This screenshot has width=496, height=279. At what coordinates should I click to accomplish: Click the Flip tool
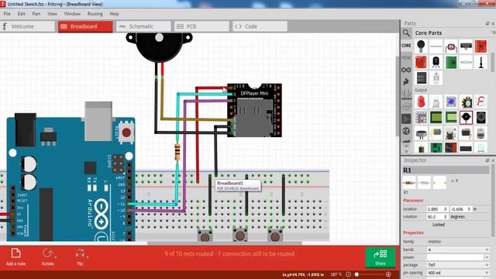(81, 257)
